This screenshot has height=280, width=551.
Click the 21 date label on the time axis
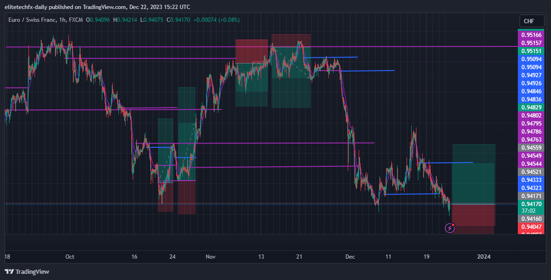point(299,257)
